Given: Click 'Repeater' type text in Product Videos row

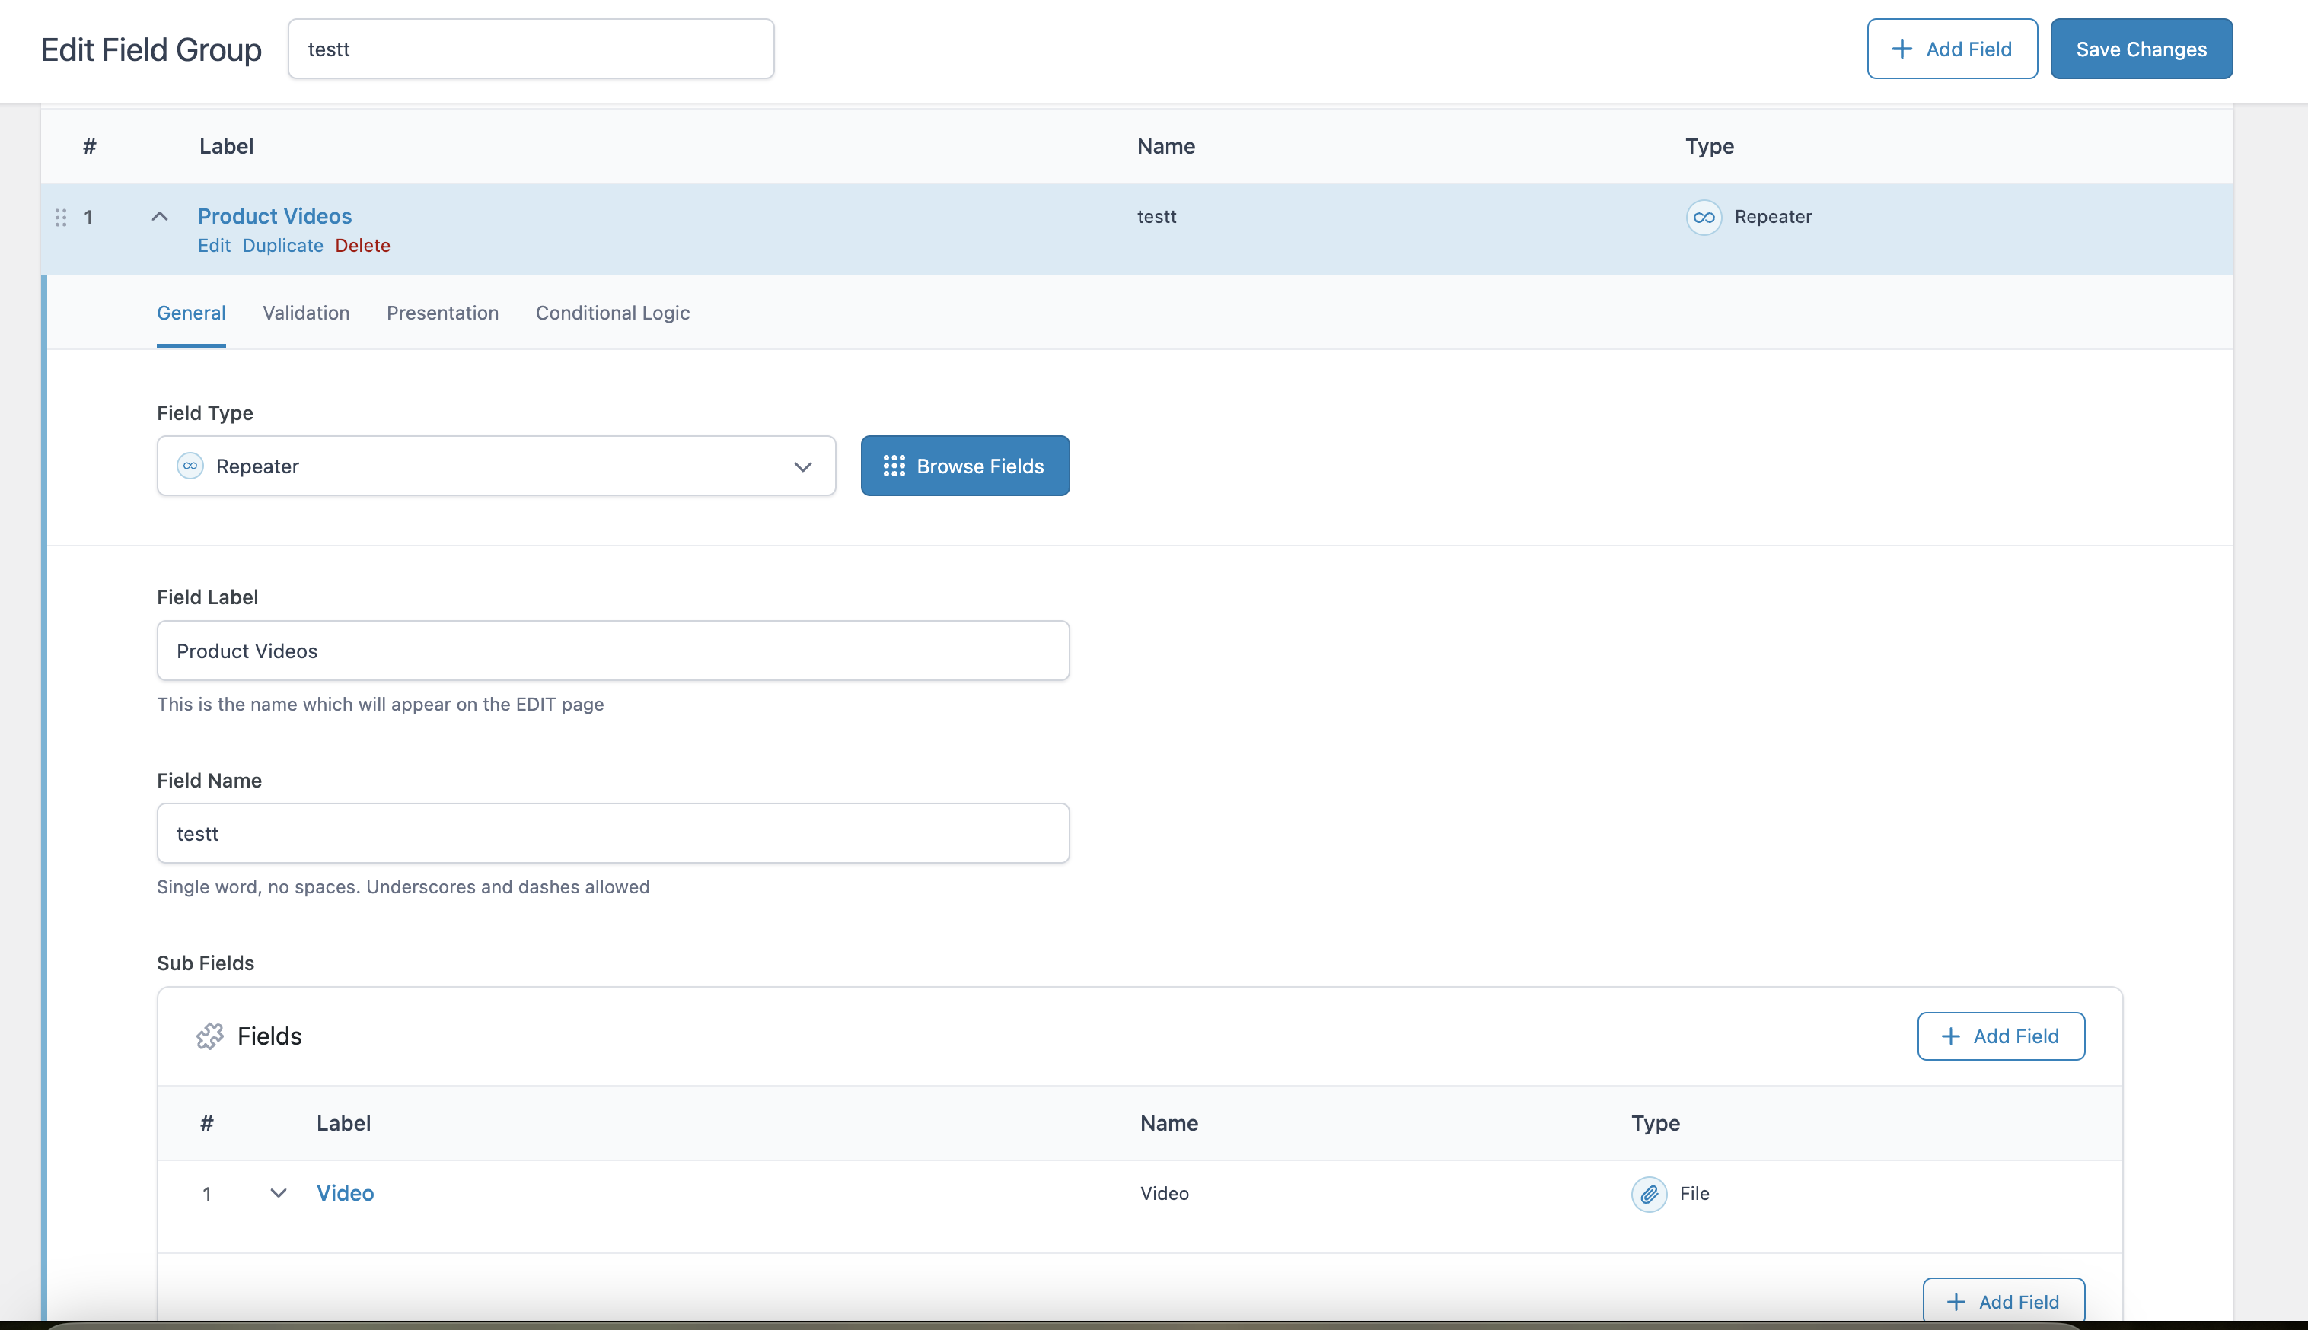Looking at the screenshot, I should 1773,217.
